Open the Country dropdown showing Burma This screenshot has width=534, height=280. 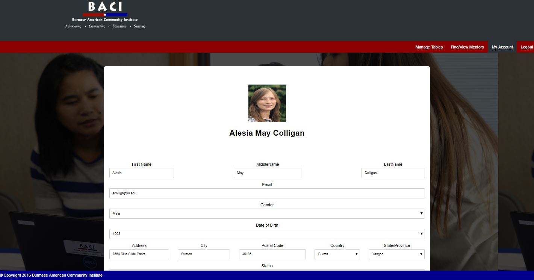pyautogui.click(x=337, y=254)
